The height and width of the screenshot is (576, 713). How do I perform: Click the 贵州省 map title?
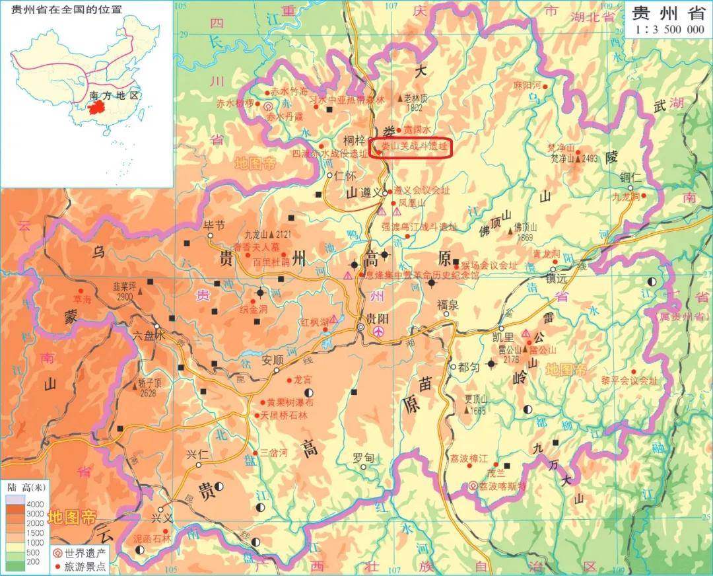coord(669,13)
